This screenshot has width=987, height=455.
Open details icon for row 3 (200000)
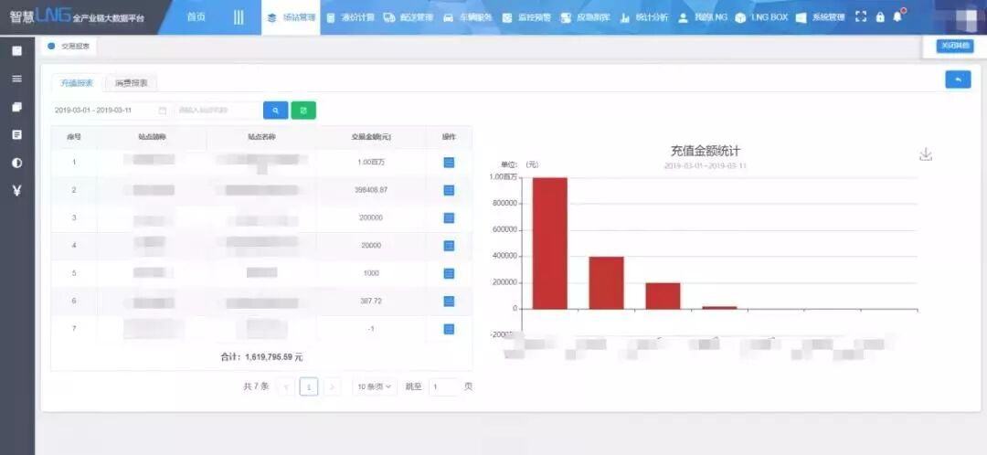449,217
